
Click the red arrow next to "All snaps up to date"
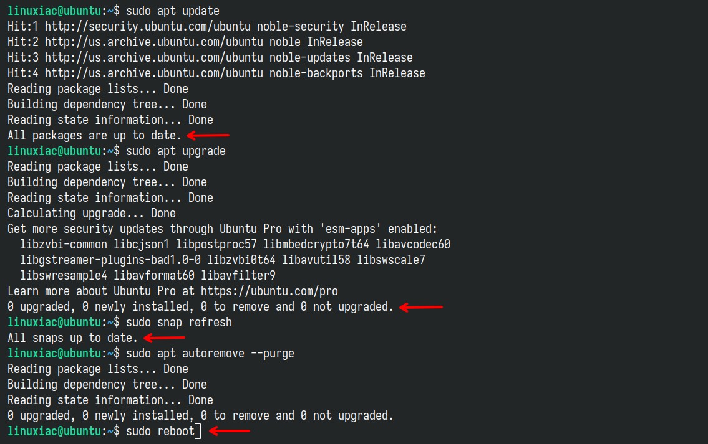164,338
